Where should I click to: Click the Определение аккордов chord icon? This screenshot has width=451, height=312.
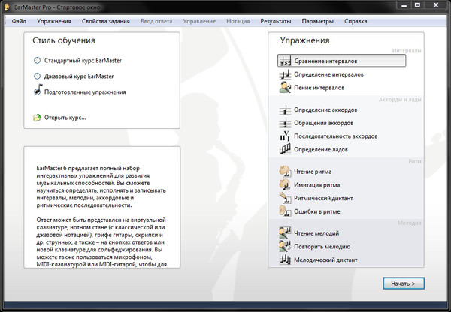click(285, 109)
